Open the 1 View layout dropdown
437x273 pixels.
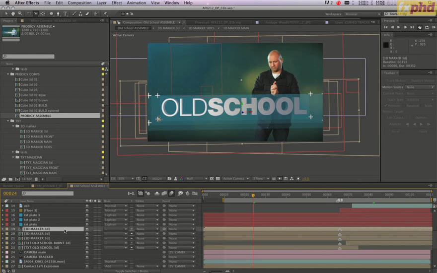point(261,179)
